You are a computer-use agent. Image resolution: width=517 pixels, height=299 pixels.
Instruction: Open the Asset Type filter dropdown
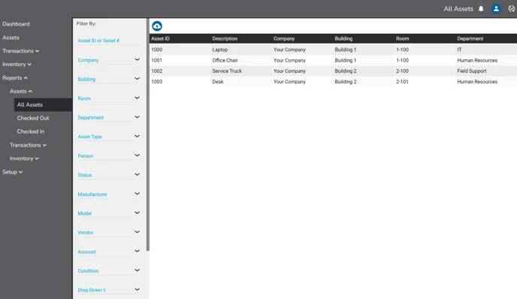[x=109, y=137]
